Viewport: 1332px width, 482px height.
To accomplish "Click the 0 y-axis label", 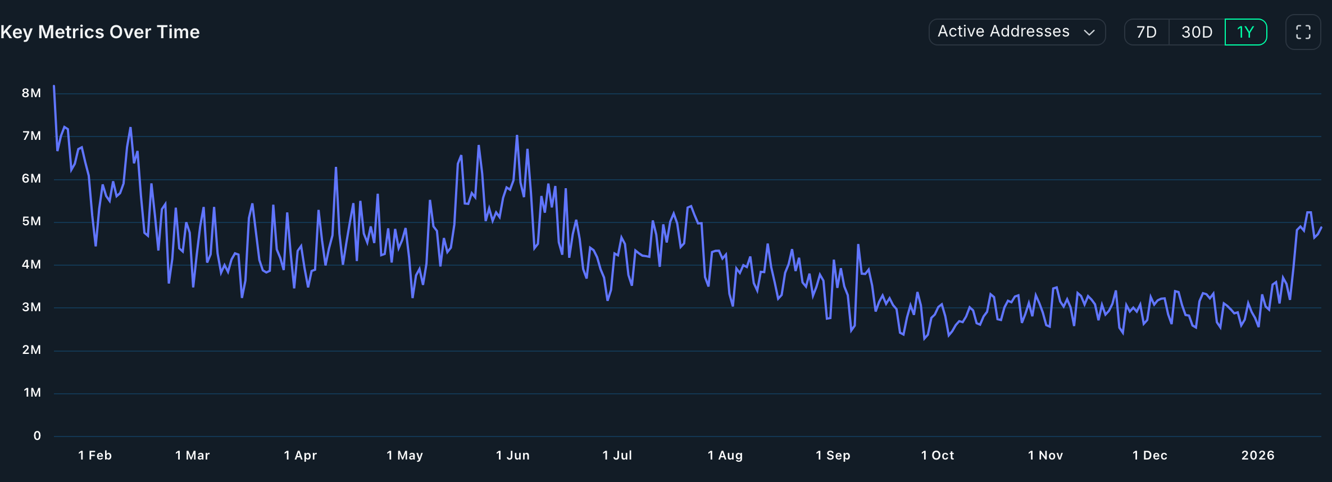I will click(x=37, y=436).
